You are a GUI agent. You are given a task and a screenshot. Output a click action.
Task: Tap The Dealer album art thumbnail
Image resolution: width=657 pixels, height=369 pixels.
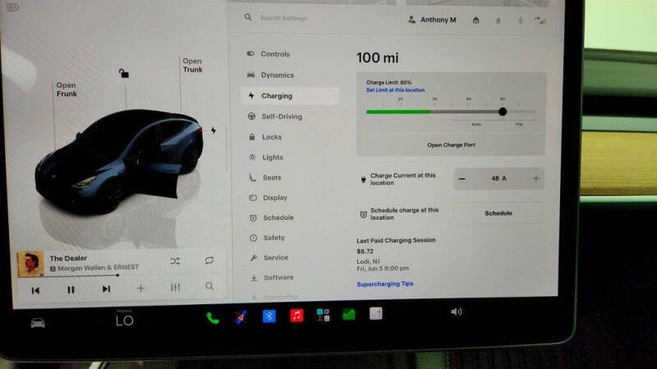click(x=30, y=263)
